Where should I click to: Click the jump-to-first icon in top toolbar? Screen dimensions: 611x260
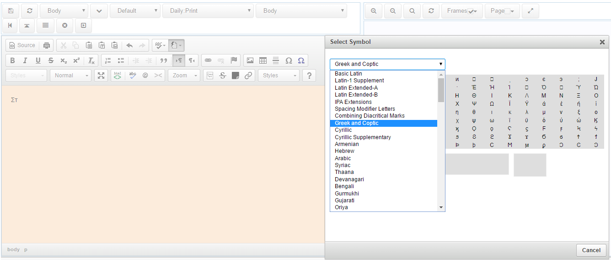[10, 26]
